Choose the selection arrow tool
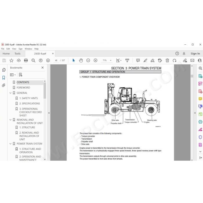This screenshot has height=203, width=203. (x=74, y=60)
